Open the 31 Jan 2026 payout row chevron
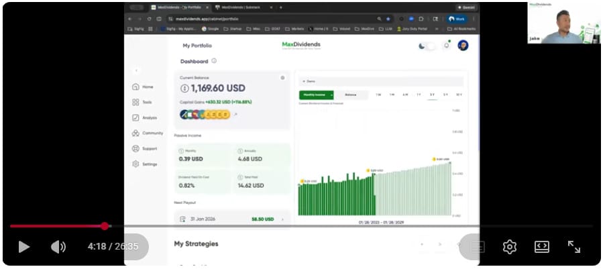Screen dimensions: 605x269 pos(282,219)
